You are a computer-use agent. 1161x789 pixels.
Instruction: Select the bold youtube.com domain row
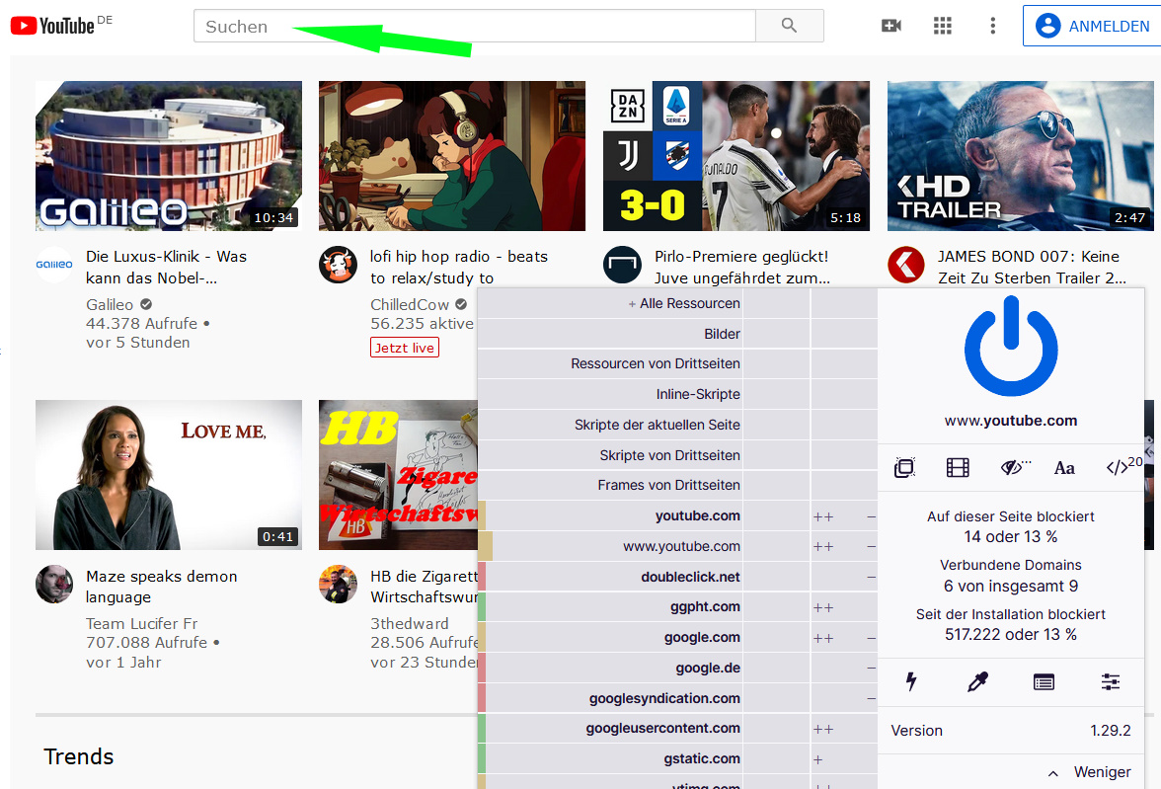(609, 515)
